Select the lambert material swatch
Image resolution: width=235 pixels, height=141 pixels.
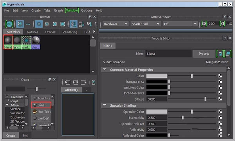17,42
